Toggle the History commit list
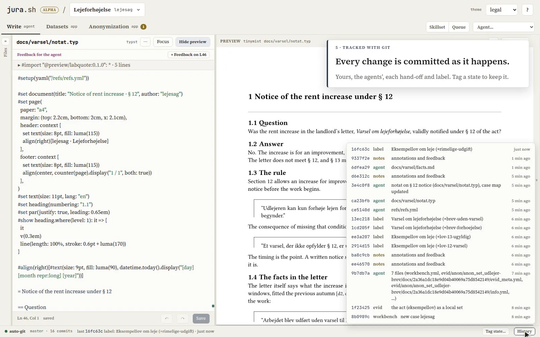 (524, 331)
